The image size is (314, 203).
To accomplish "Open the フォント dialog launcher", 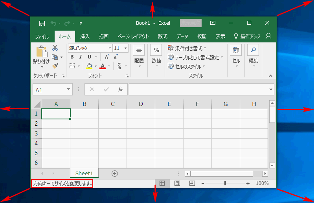I will tap(127, 76).
